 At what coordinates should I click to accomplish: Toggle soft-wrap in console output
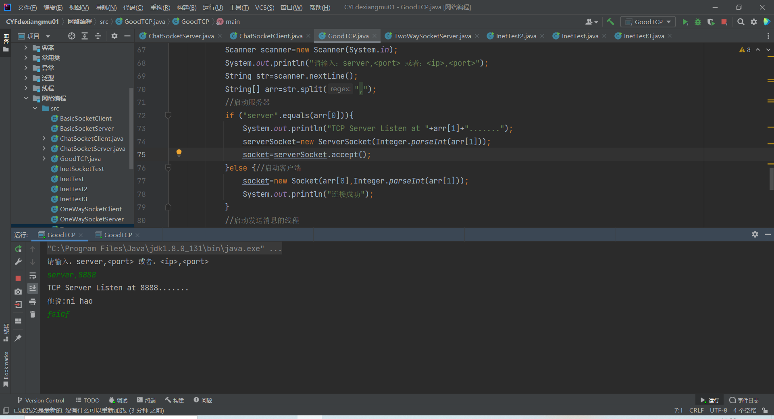click(33, 276)
